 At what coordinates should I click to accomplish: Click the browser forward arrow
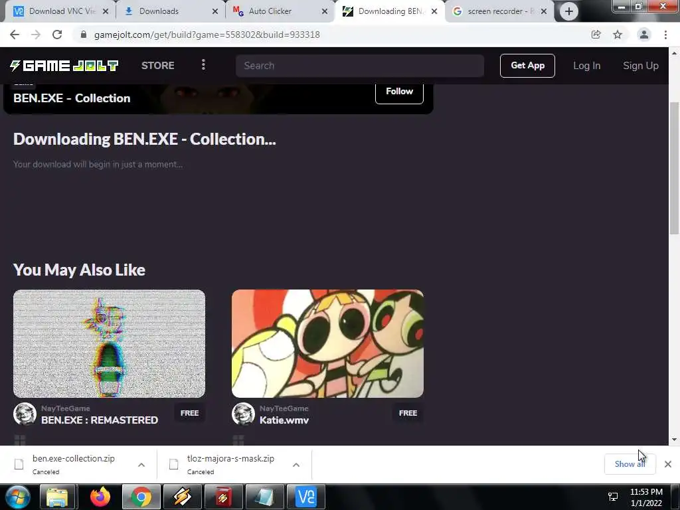(x=36, y=35)
